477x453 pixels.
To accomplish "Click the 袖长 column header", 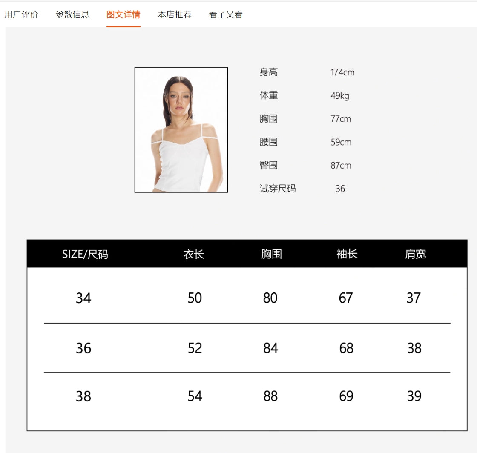I will point(347,254).
